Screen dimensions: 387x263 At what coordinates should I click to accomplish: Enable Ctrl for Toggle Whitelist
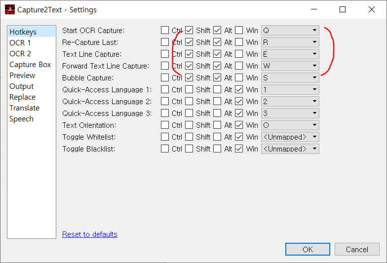pyautogui.click(x=165, y=137)
